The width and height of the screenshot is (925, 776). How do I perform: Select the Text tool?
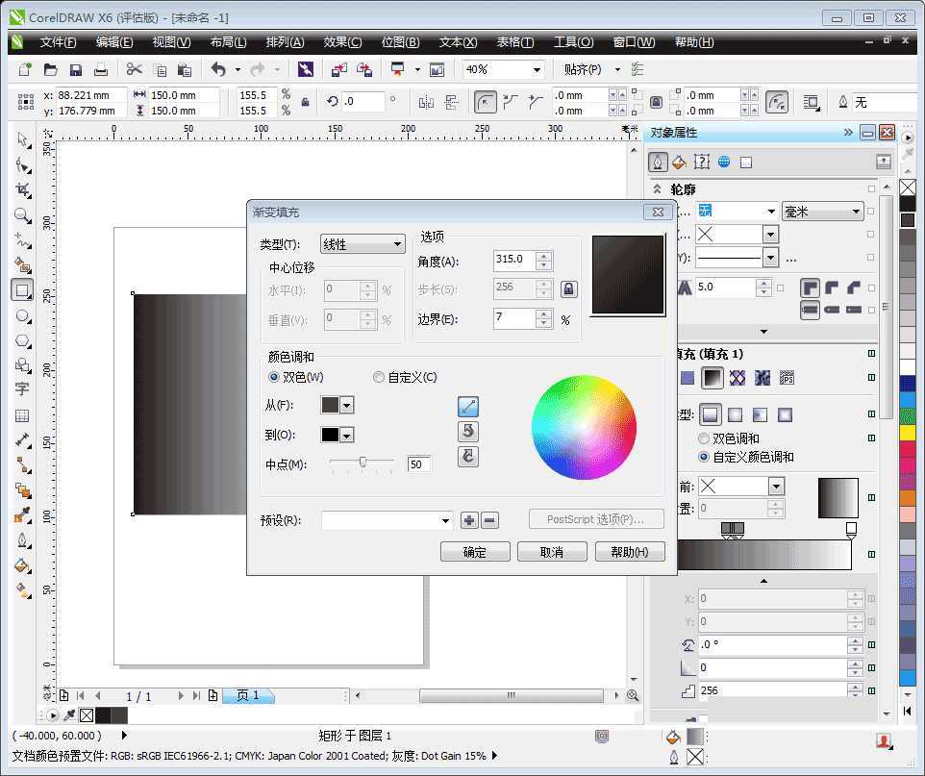pyautogui.click(x=23, y=389)
